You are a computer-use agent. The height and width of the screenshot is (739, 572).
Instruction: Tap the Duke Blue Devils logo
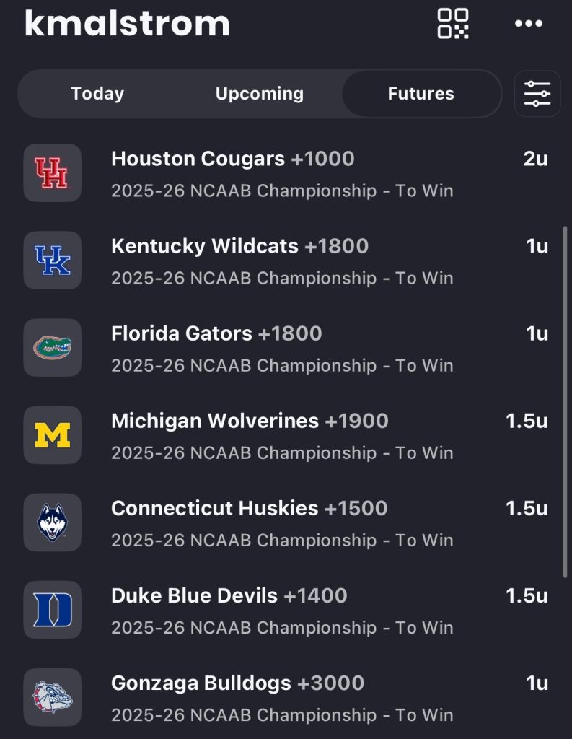53,610
